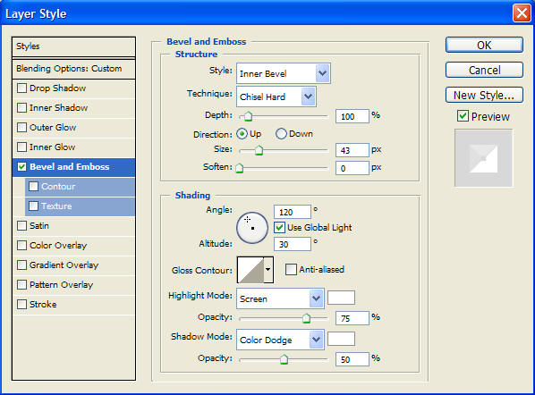The height and width of the screenshot is (395, 535).
Task: Close the Layer Style dialog
Action: pos(522,13)
